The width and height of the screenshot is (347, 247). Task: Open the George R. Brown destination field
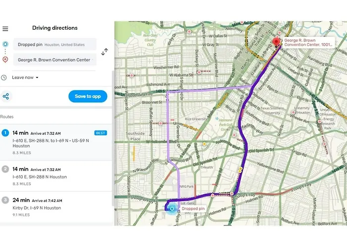tap(55, 60)
